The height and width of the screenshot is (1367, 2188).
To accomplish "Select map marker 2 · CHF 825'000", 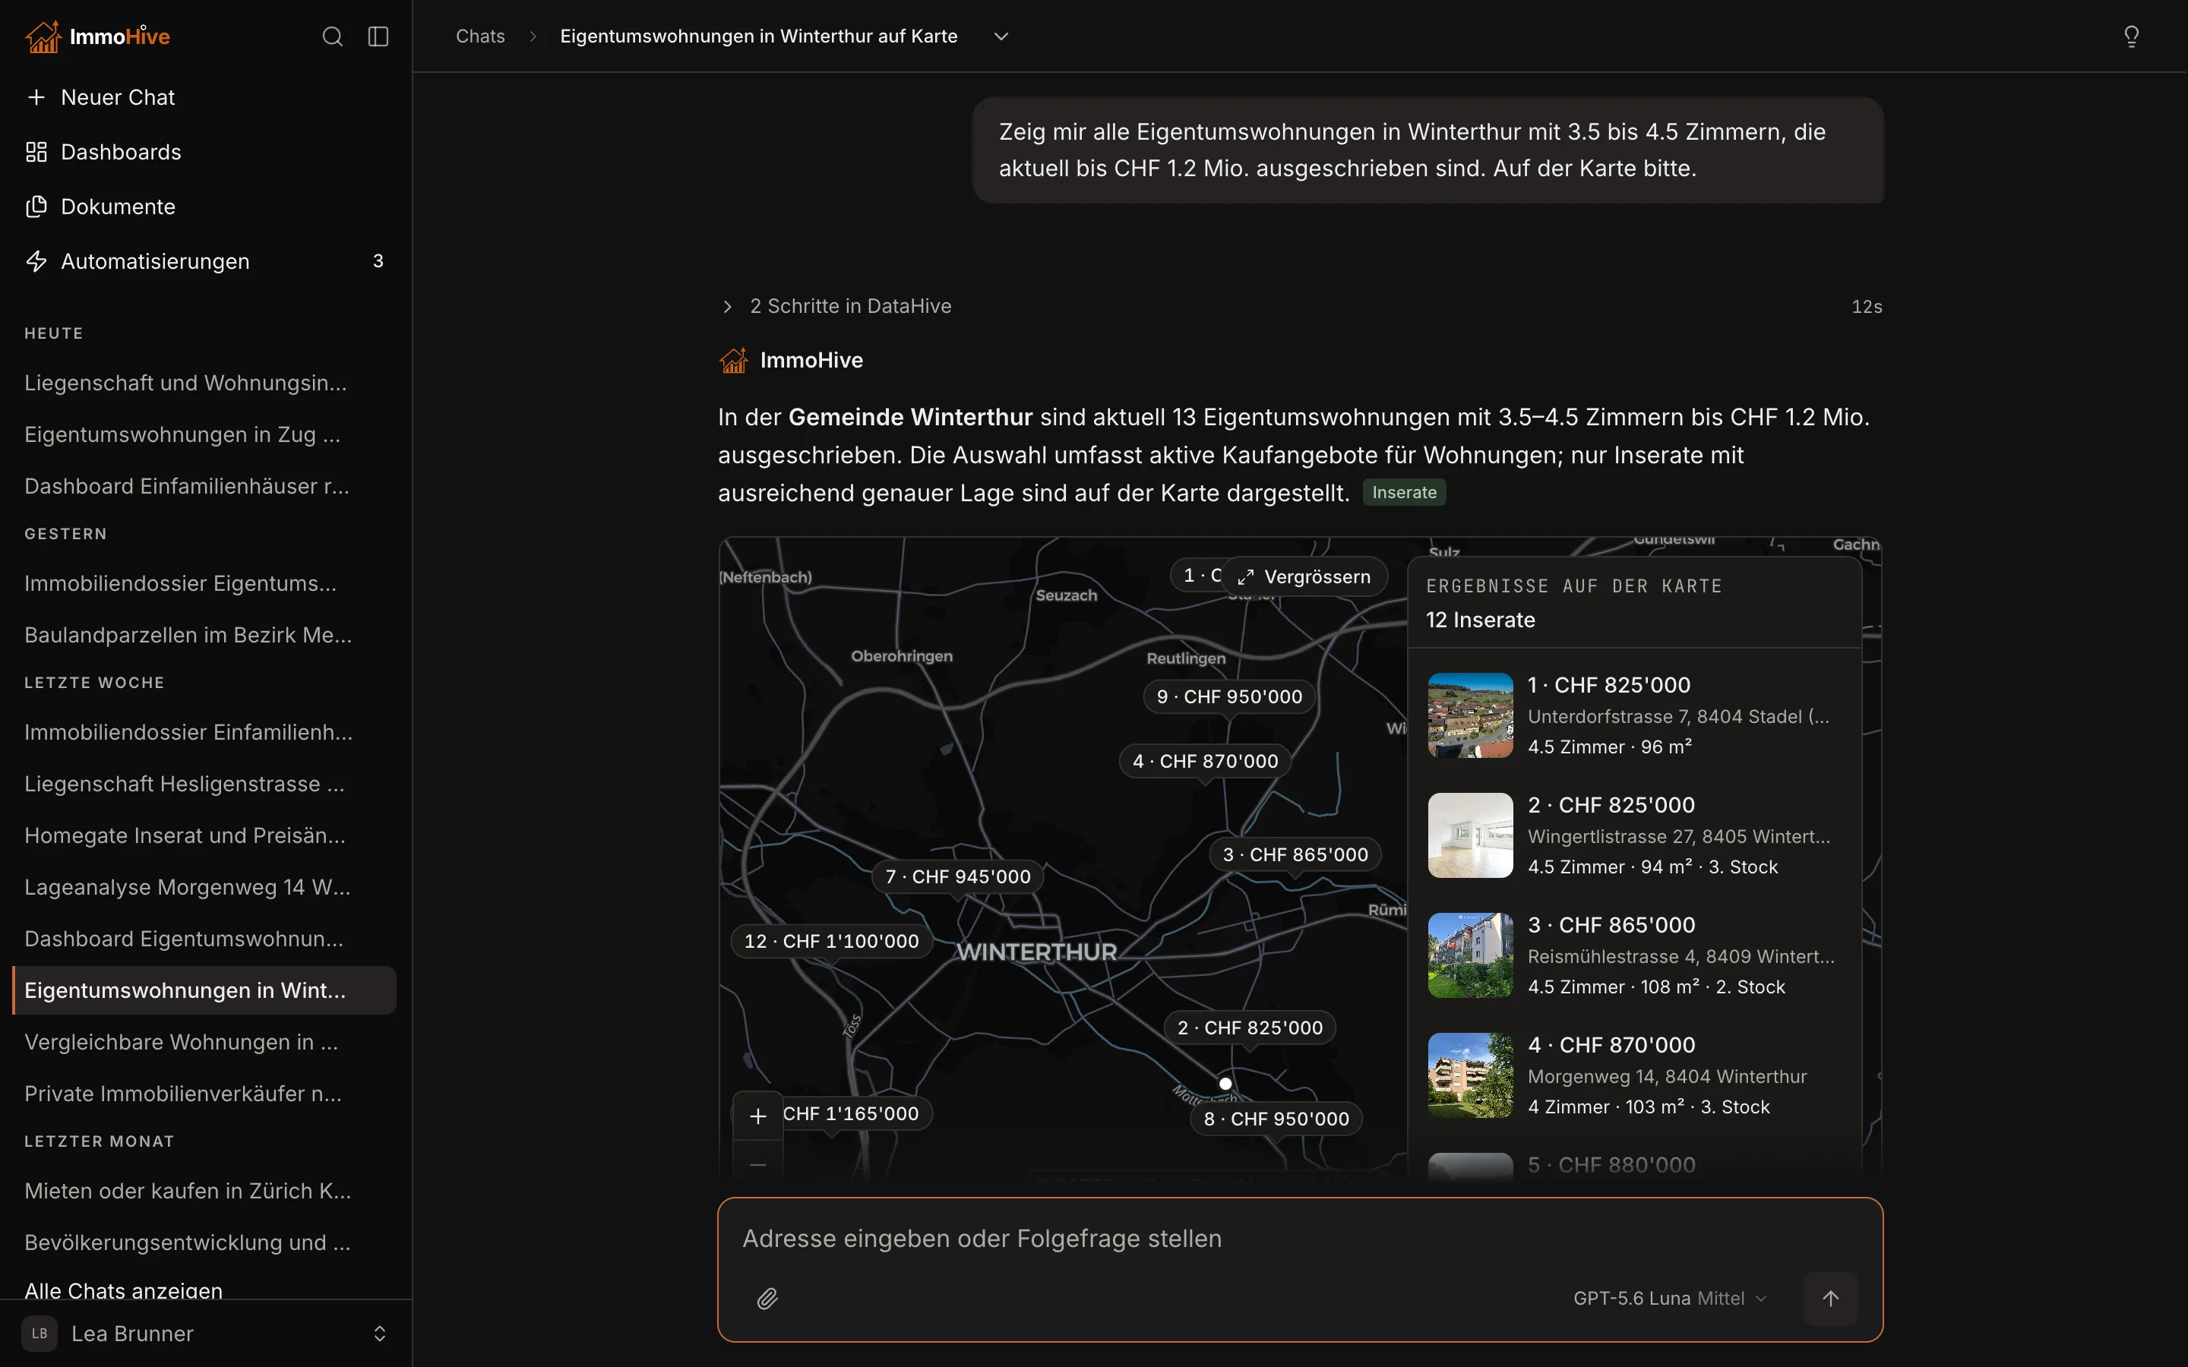I will coord(1251,1028).
